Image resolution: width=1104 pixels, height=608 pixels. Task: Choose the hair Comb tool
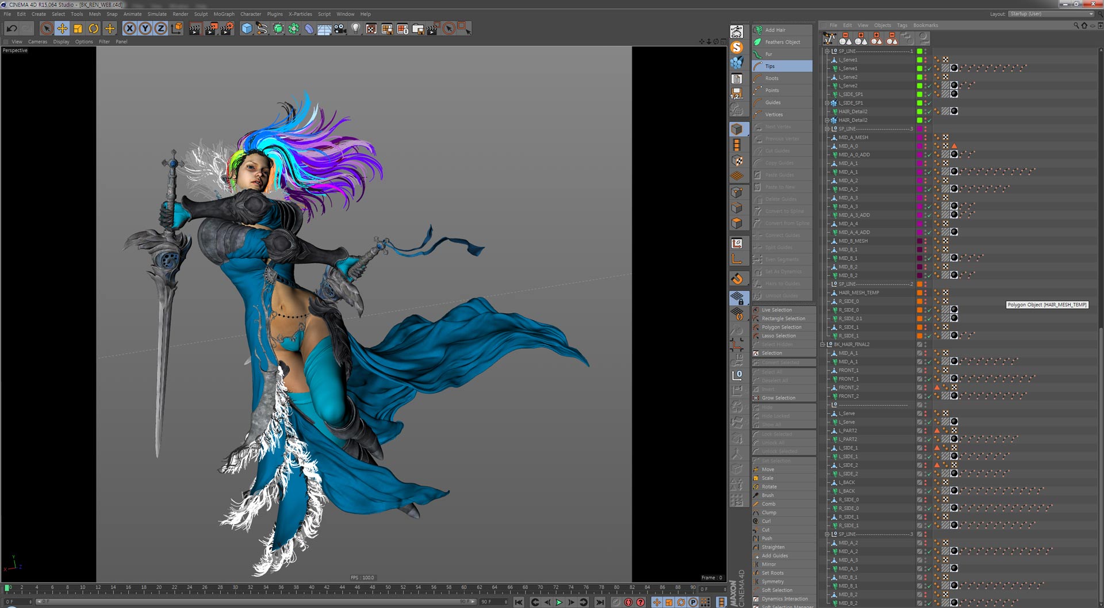click(x=784, y=504)
